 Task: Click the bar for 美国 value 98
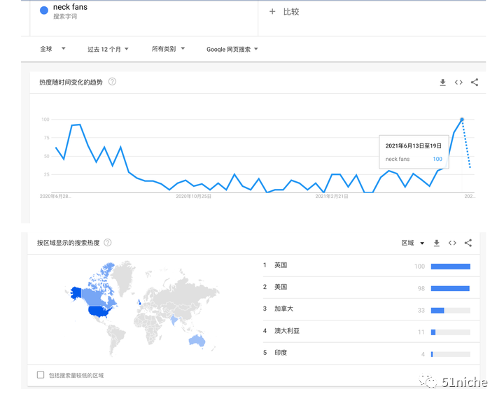pyautogui.click(x=450, y=288)
